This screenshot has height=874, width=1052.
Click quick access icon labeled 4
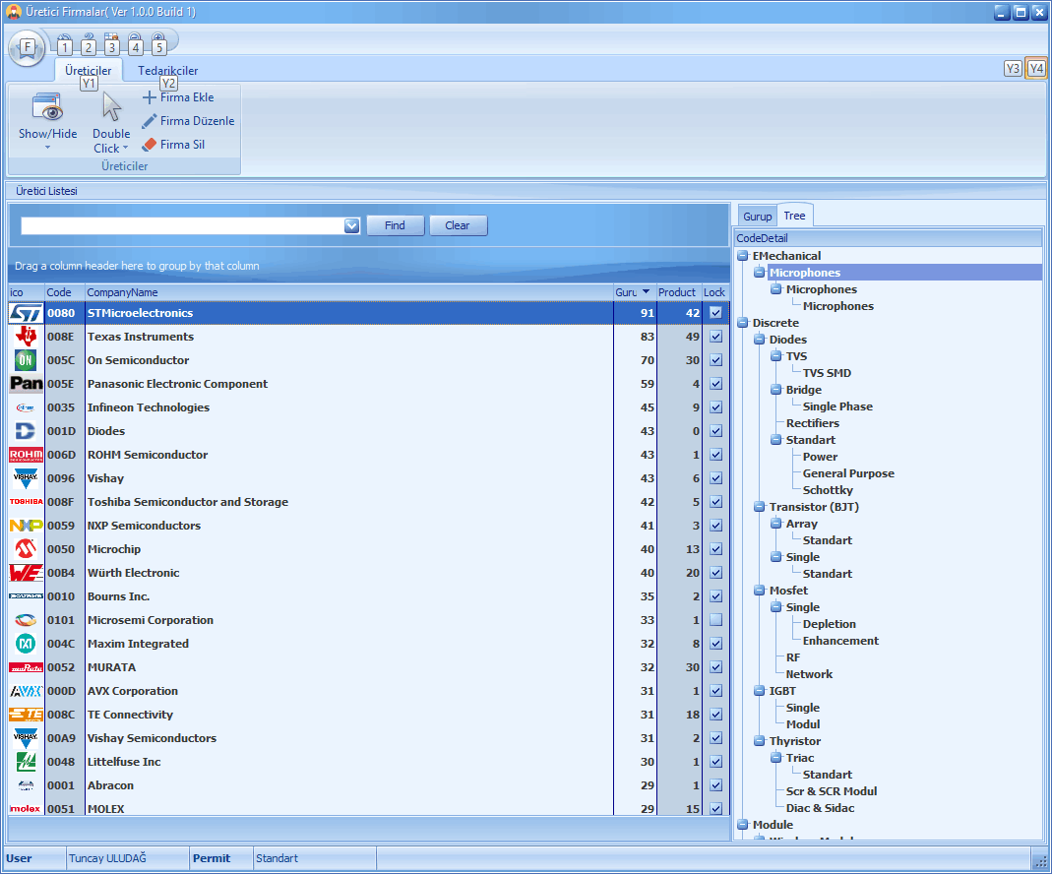click(x=136, y=44)
